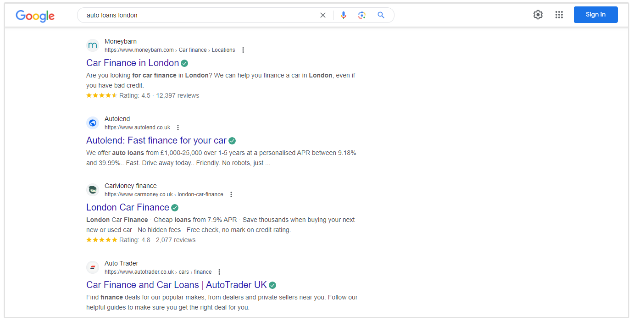Start voice search with microphone icon
The image size is (633, 321).
(343, 15)
